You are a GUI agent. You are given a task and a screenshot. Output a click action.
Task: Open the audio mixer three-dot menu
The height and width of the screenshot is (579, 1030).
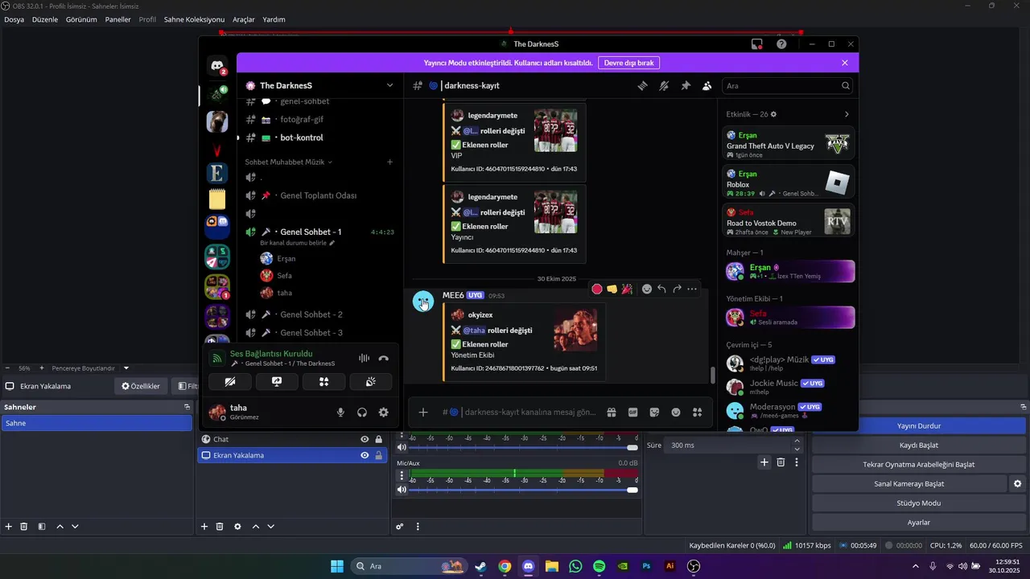pyautogui.click(x=418, y=527)
